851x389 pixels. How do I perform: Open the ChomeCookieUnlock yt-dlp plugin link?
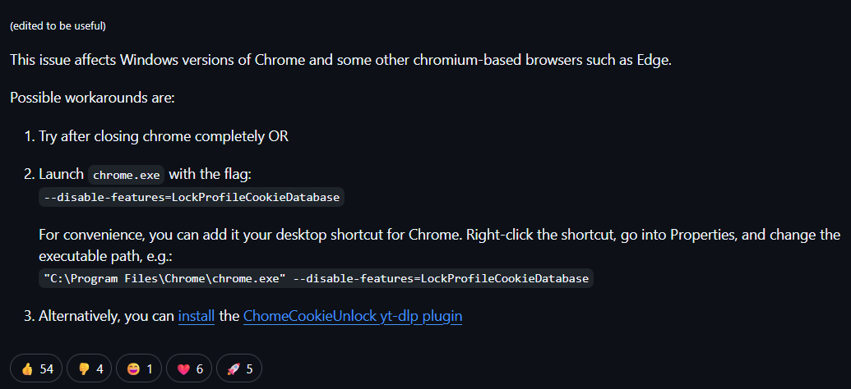[352, 316]
